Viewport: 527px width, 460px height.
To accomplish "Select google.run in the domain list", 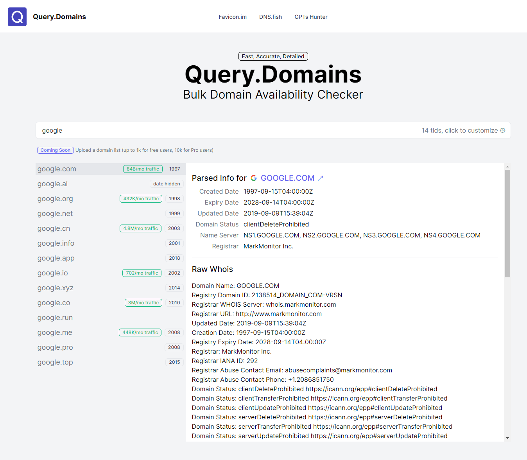I will point(111,318).
